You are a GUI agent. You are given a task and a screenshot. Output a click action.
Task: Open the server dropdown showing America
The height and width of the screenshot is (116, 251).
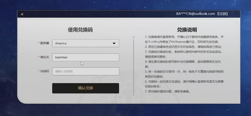click(x=85, y=43)
